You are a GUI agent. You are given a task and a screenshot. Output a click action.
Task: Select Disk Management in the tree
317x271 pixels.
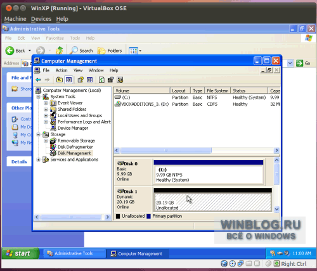coord(74,153)
